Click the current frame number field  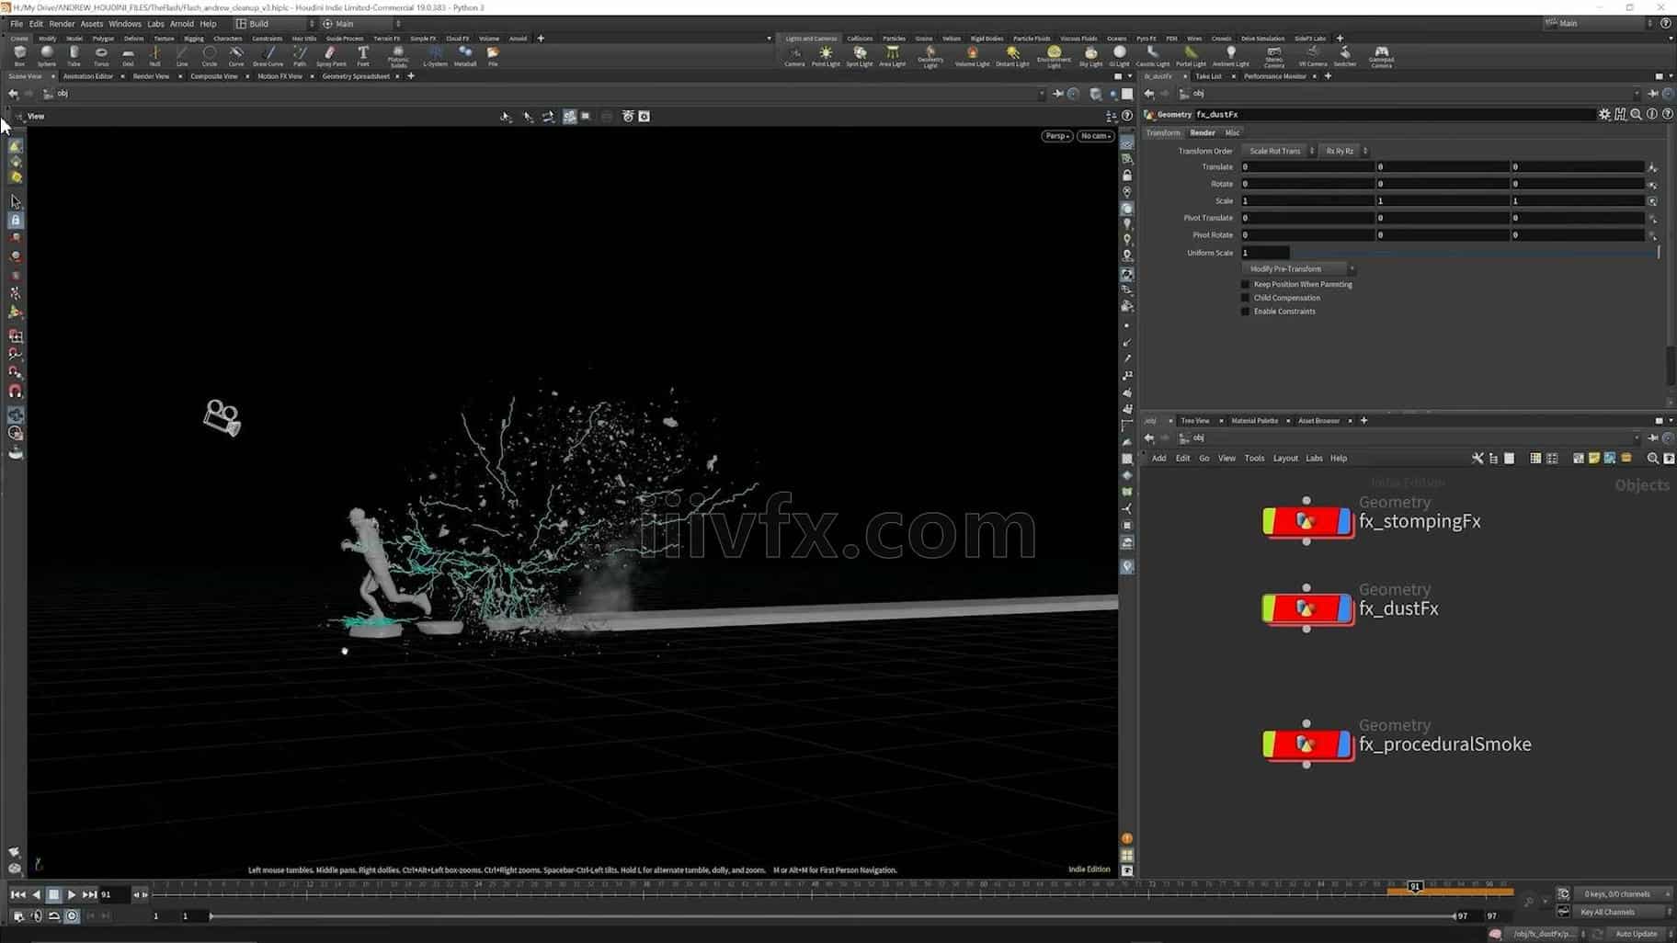coord(114,894)
